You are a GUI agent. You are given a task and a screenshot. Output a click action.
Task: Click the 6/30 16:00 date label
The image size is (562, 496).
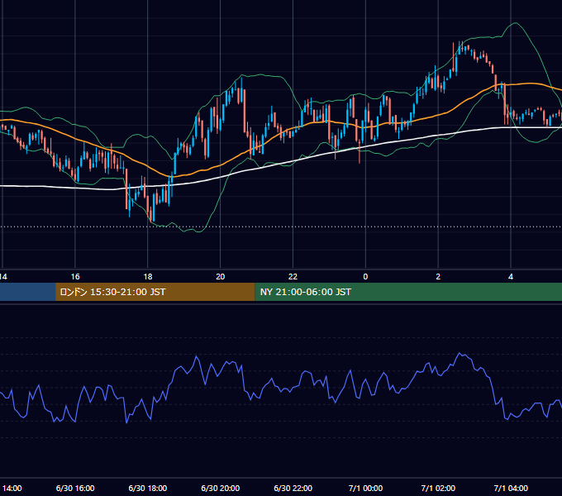(75, 488)
